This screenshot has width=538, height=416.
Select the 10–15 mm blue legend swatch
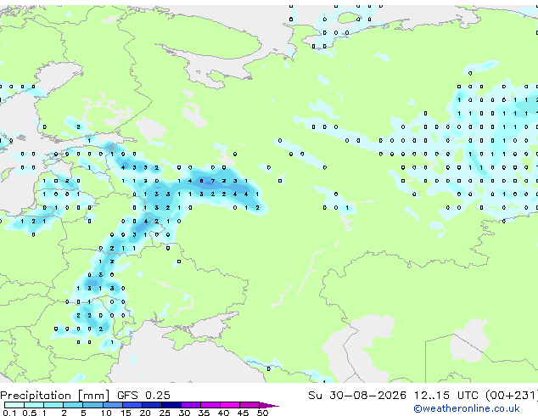112,405
